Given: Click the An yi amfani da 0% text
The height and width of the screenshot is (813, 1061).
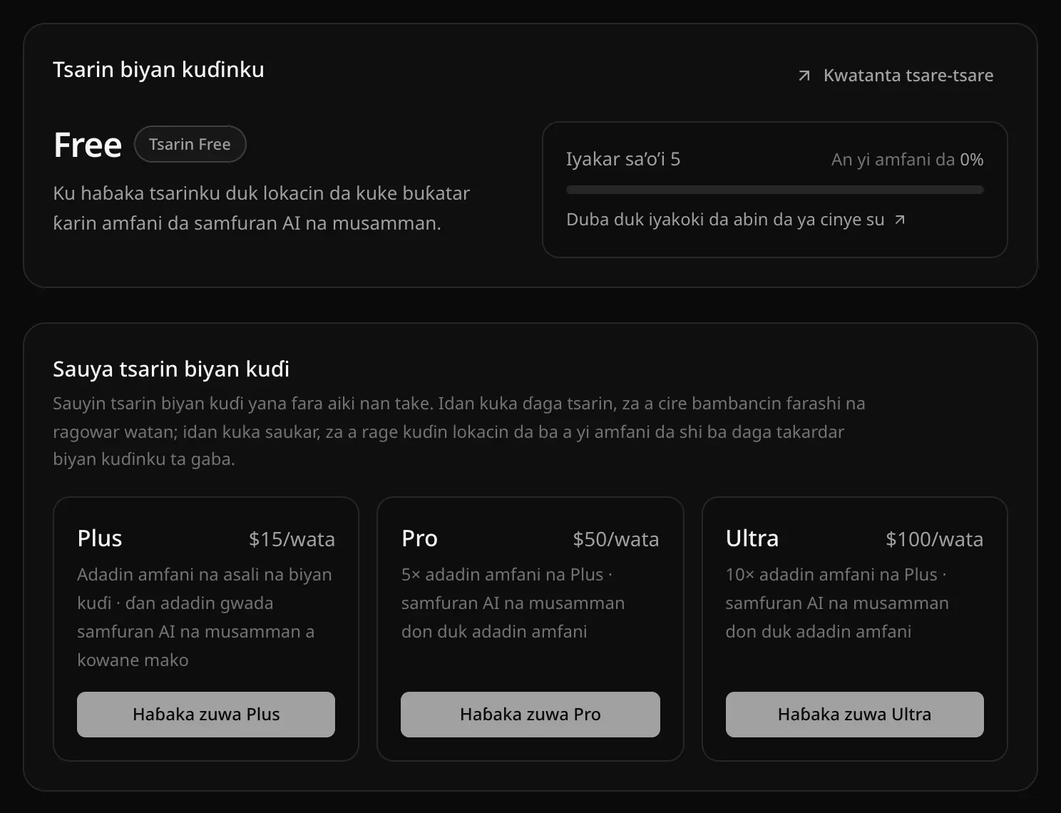Looking at the screenshot, I should coord(907,160).
